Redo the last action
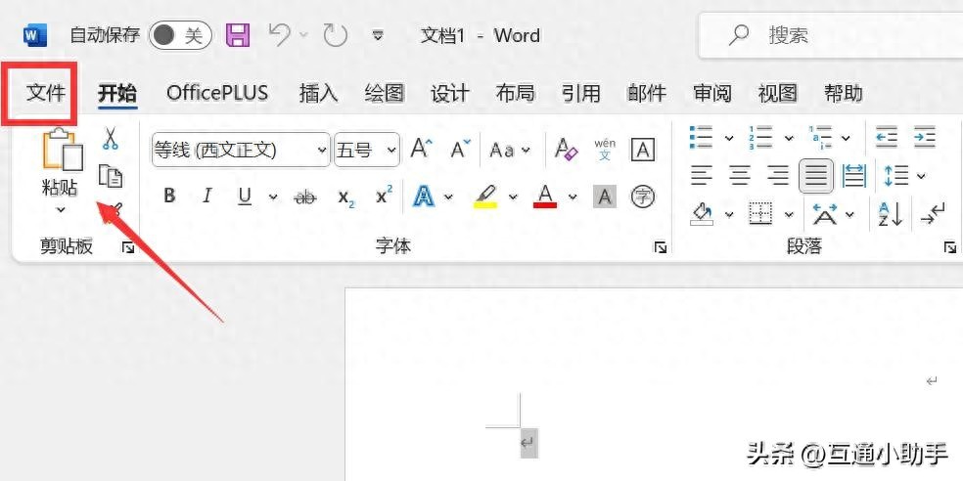This screenshot has width=963, height=481. [x=336, y=35]
